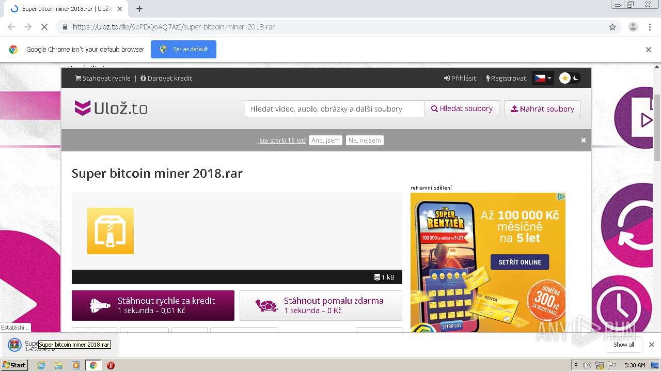
Task: Open the Darovat kredit gift link
Action: tap(166, 78)
